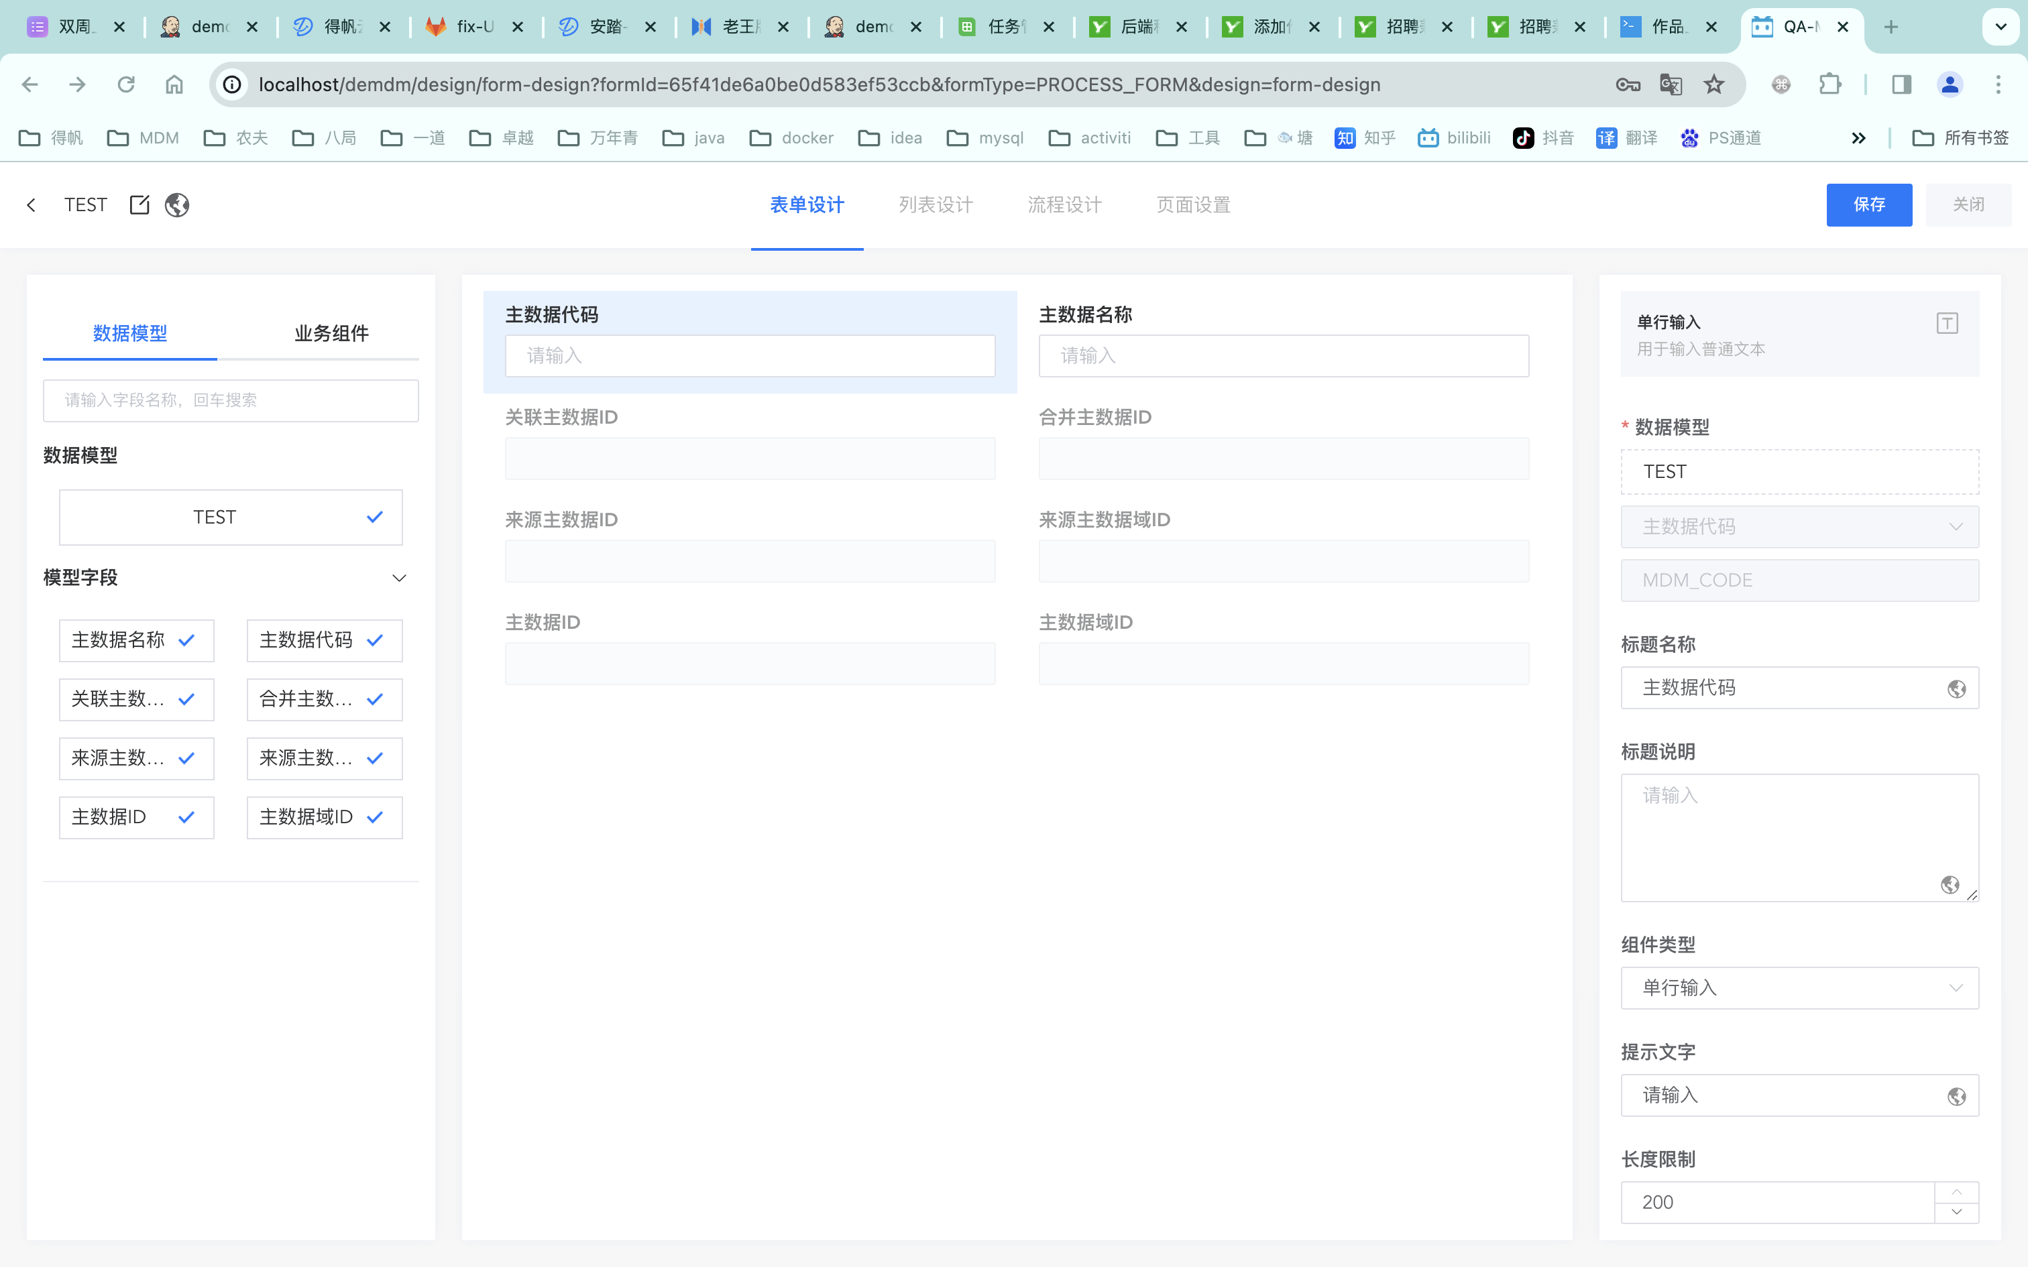This screenshot has height=1267, width=2028.
Task: Open the 知乎 bookmark
Action: pyautogui.click(x=1364, y=137)
